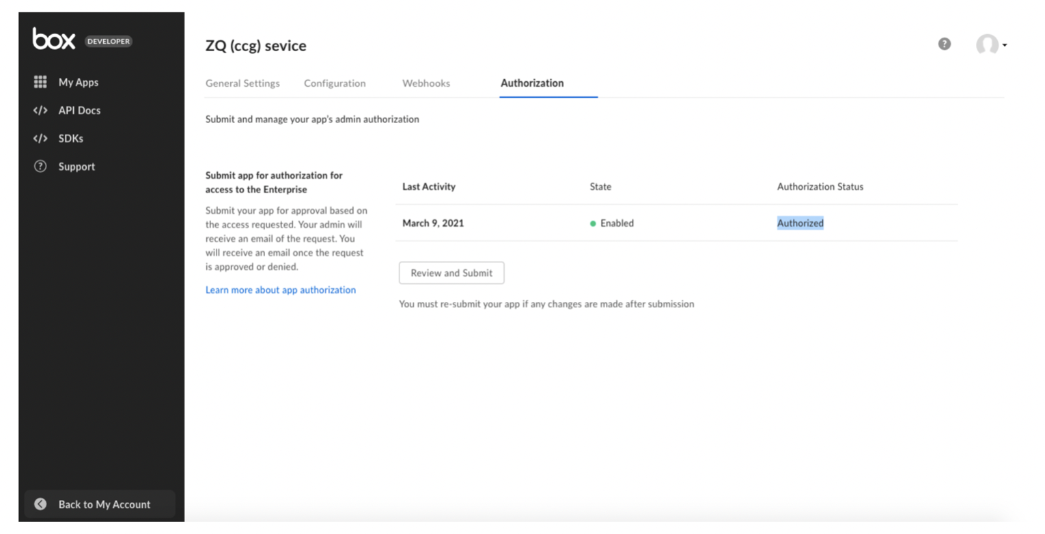The height and width of the screenshot is (534, 1045).
Task: Click 'Submit app for authorization' heading
Action: (x=274, y=182)
